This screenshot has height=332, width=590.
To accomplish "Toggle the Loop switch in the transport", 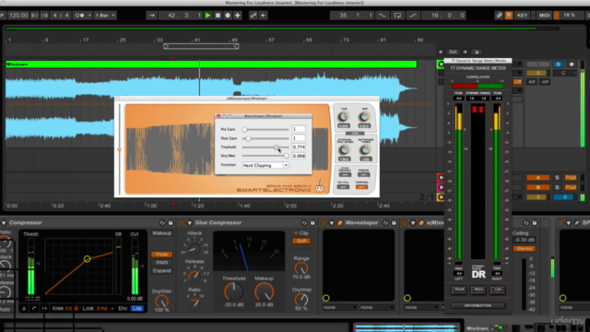I will (x=397, y=16).
